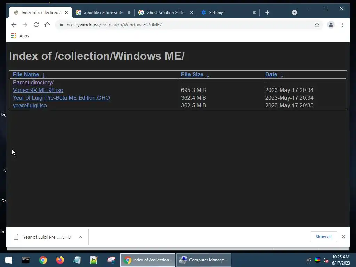
Task: View site security lock info
Action: [61, 25]
